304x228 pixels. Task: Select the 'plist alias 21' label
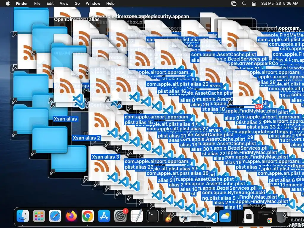tap(172, 136)
